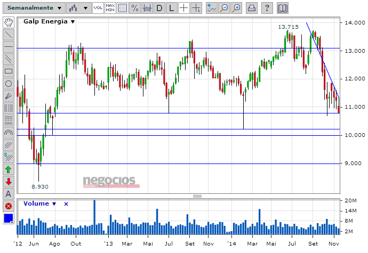The image size is (368, 253).
Task: Click the zoom out magnifier
Action: tap(224, 8)
